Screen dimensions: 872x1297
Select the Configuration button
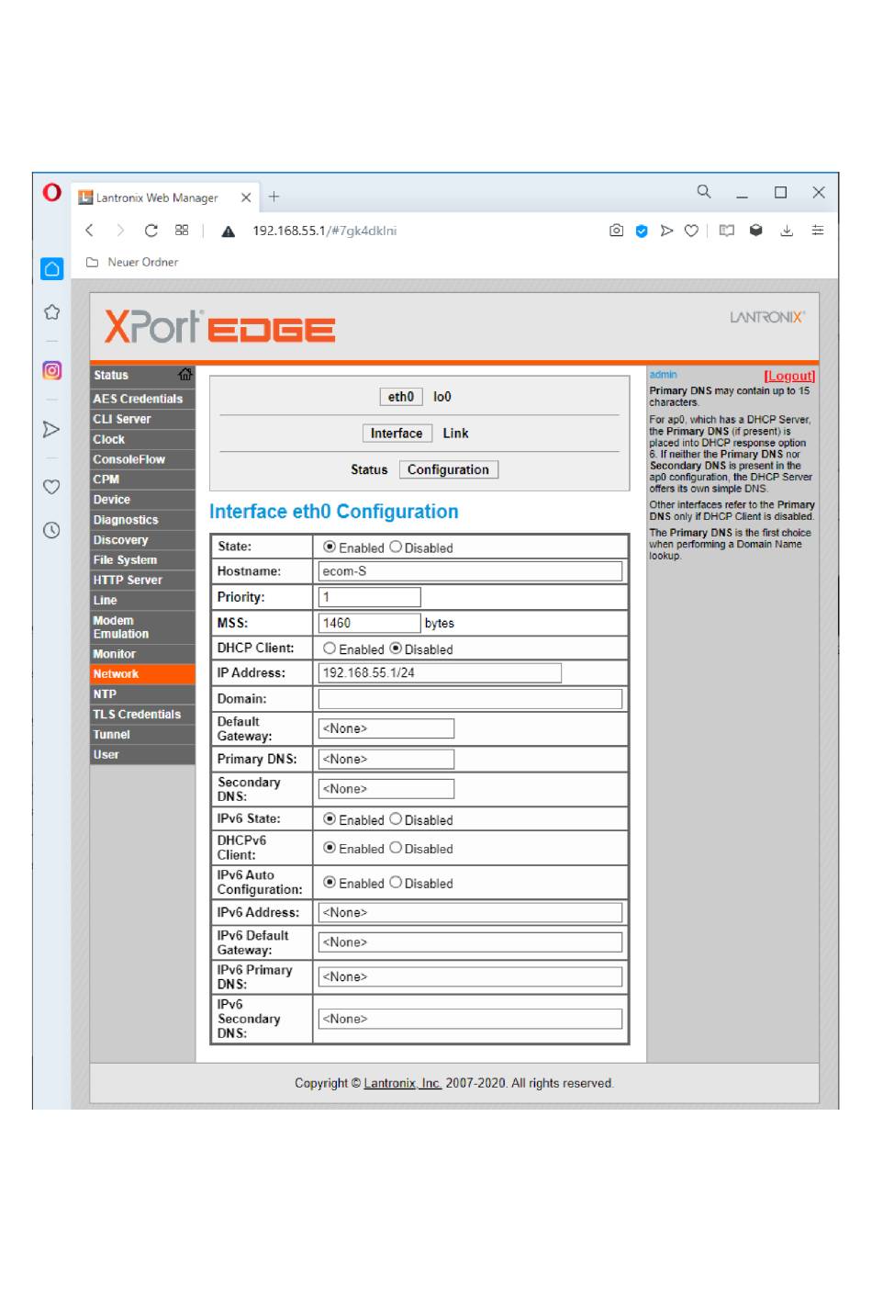click(x=449, y=469)
